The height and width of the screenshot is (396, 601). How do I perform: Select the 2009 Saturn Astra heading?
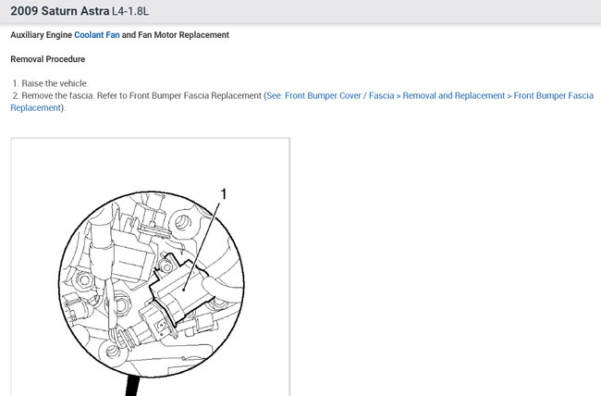[60, 11]
